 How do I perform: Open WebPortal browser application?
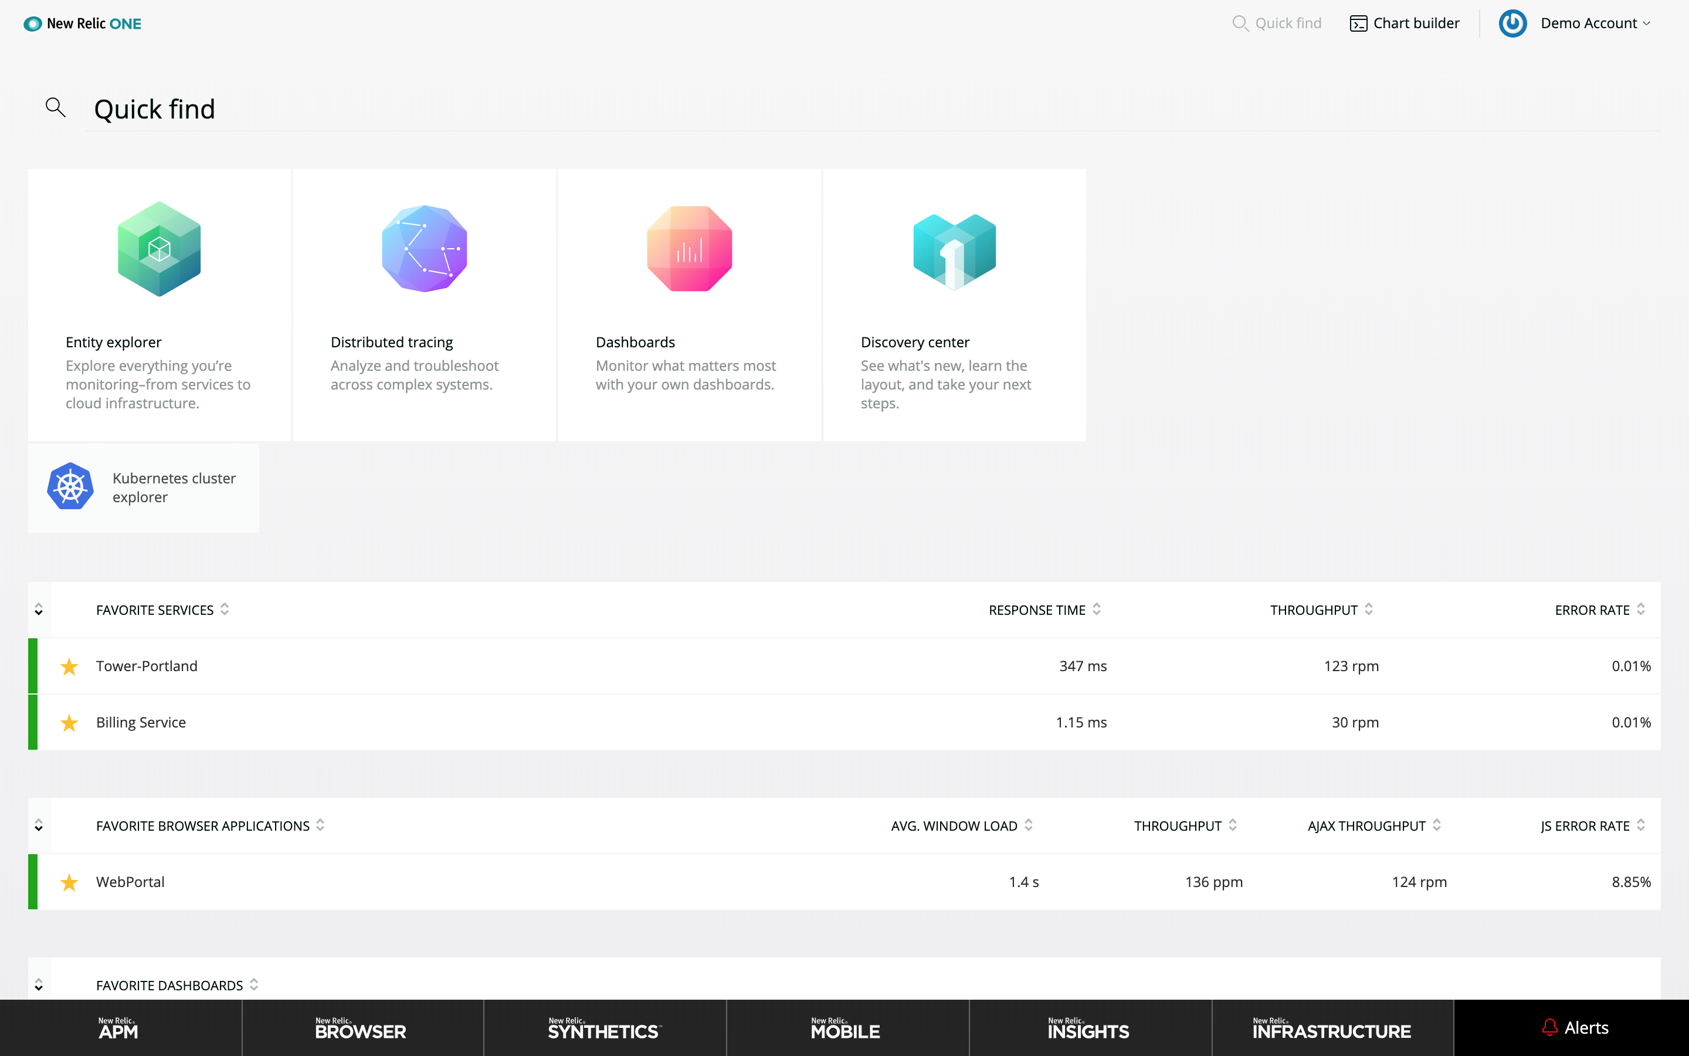tap(130, 882)
